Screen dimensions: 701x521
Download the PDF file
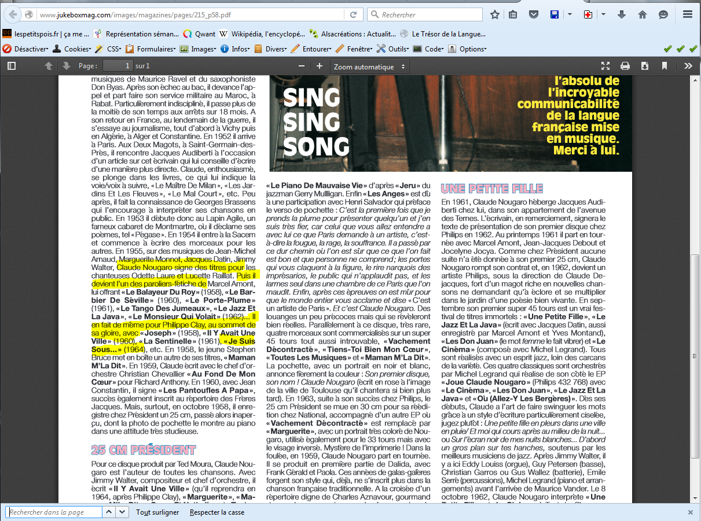pos(645,66)
